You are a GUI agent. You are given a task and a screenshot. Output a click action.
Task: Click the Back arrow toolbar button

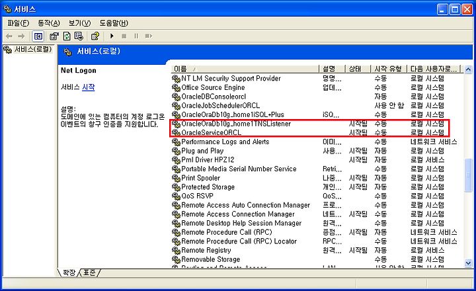[9, 36]
